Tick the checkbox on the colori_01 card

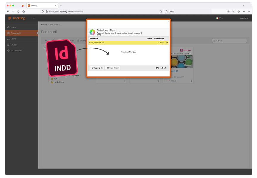tap(166, 81)
